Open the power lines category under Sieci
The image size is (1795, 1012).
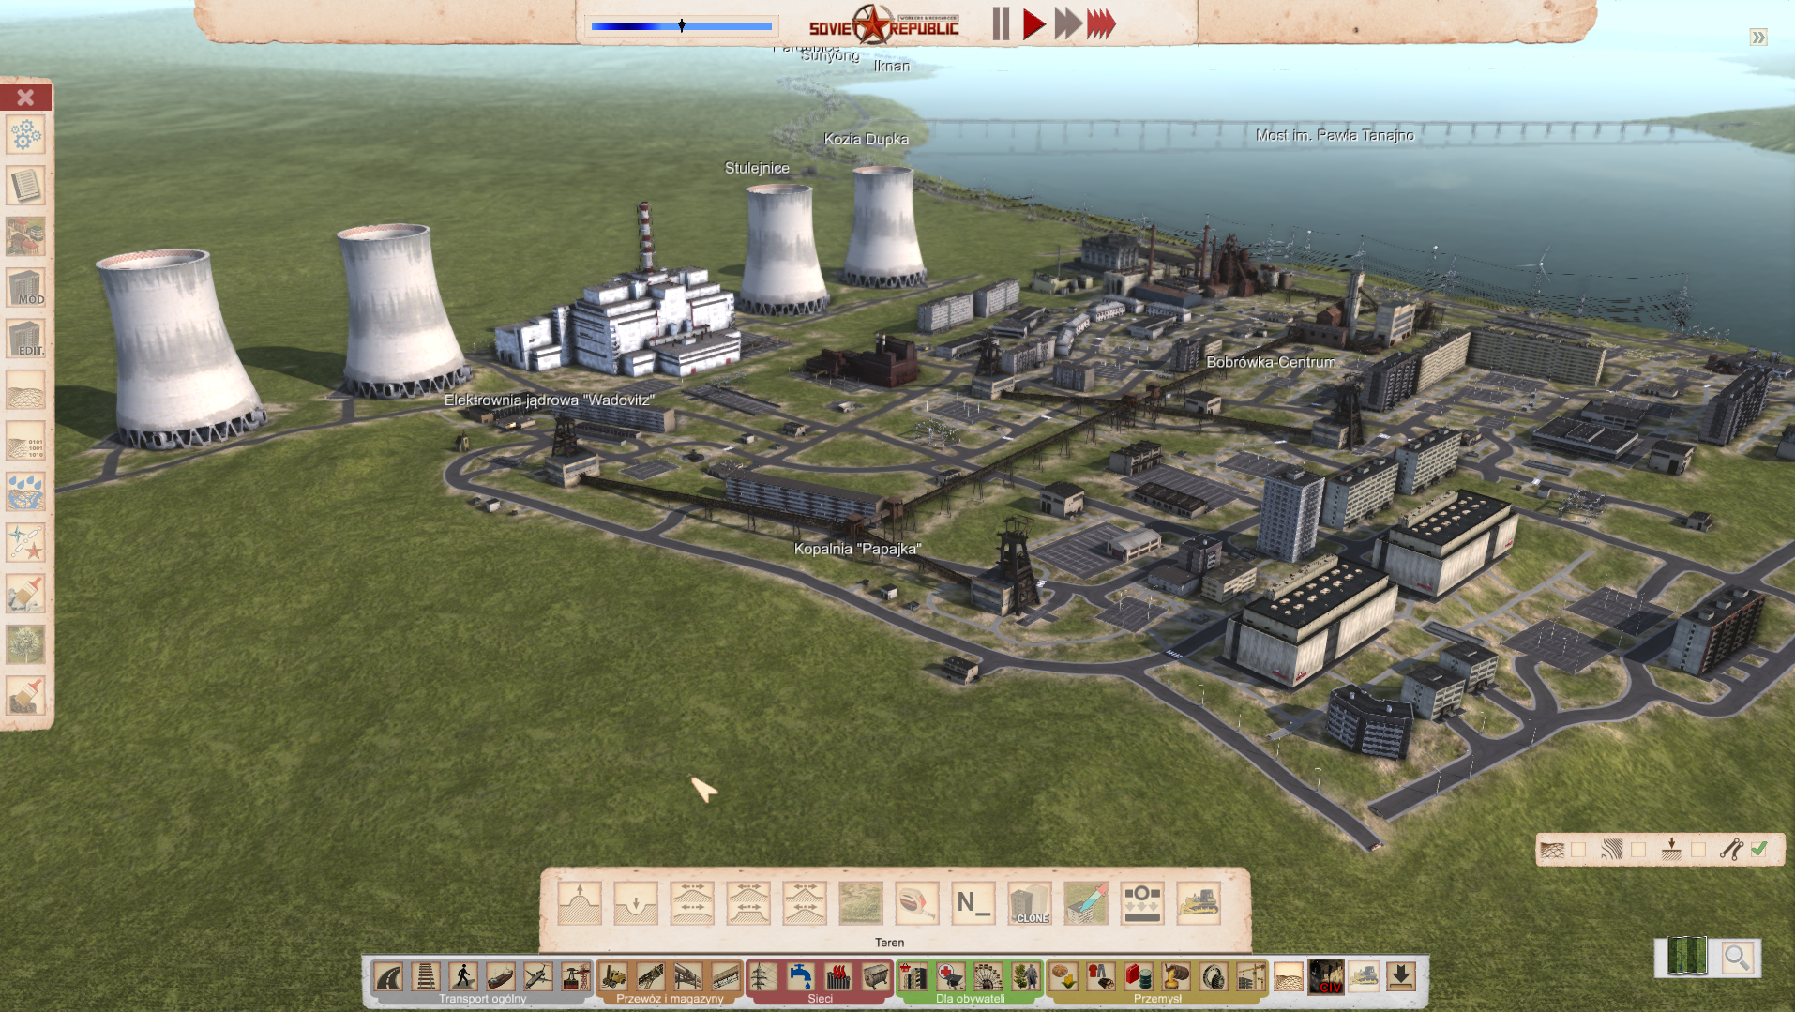(762, 977)
